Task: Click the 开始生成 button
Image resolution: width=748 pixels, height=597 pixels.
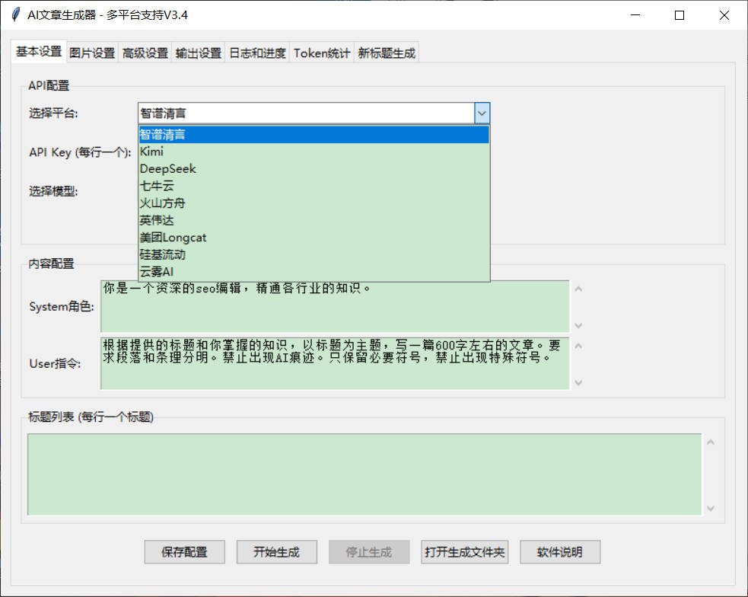Action: tap(277, 552)
